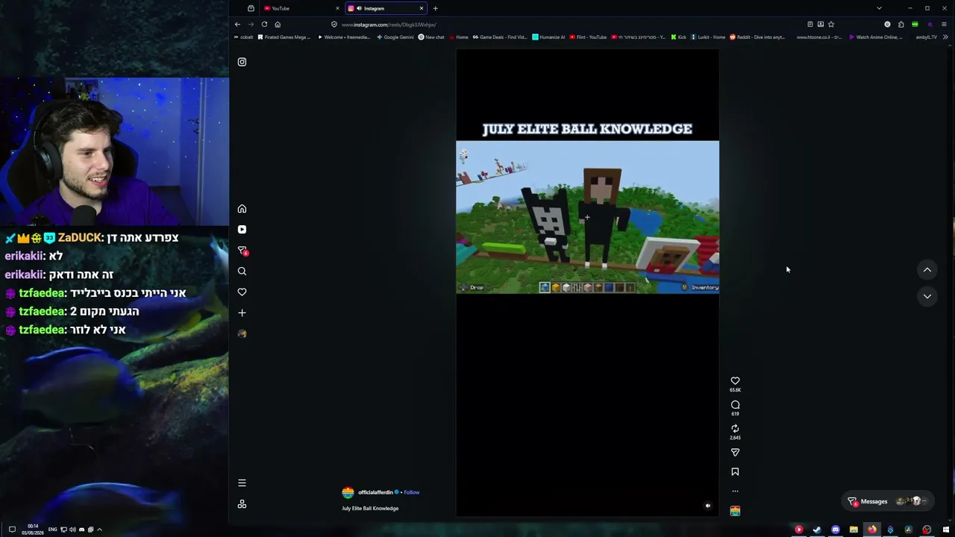Open the reel audio thumbnail
955x537 pixels.
[x=735, y=511]
